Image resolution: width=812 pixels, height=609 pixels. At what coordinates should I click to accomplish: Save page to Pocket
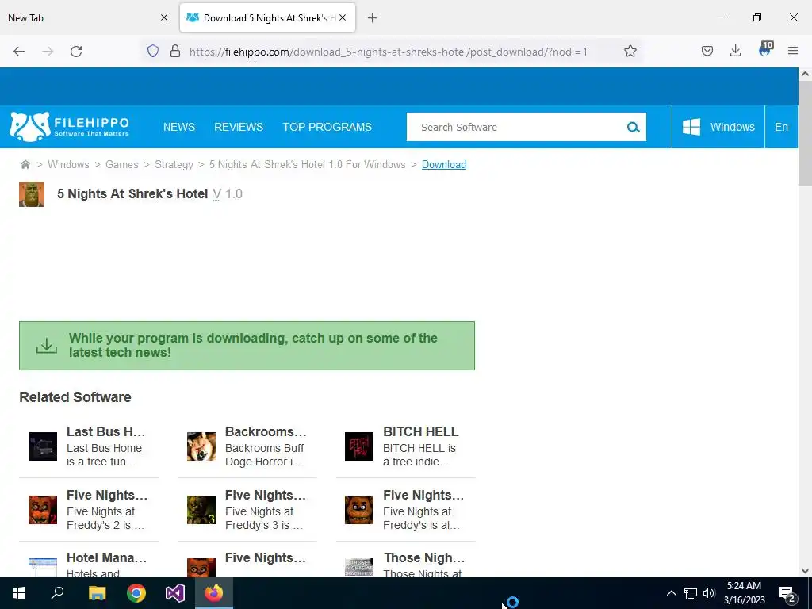707,51
